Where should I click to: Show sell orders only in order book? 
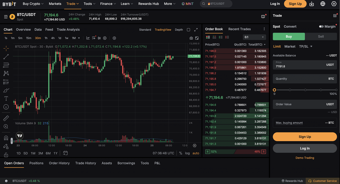point(227,37)
